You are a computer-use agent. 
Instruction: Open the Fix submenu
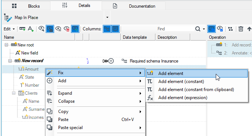click(95, 73)
